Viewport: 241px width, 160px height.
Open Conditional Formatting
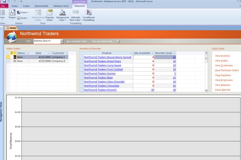click(89, 15)
